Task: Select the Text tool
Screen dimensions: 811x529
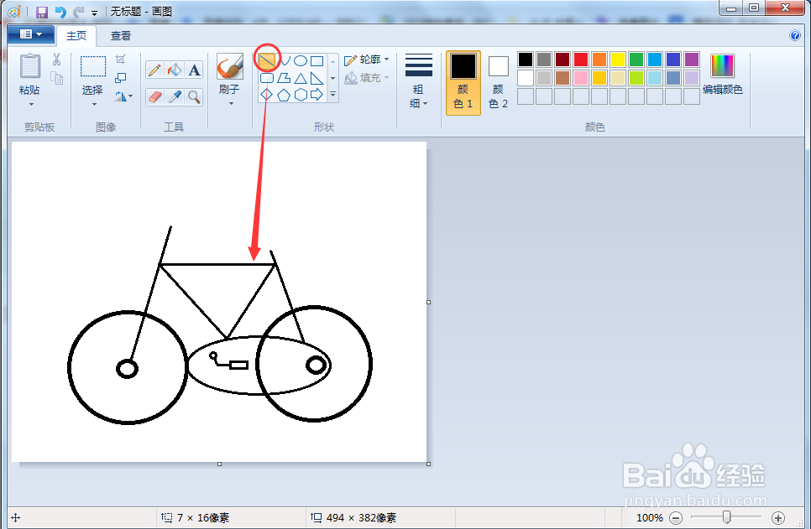Action: pyautogui.click(x=194, y=70)
